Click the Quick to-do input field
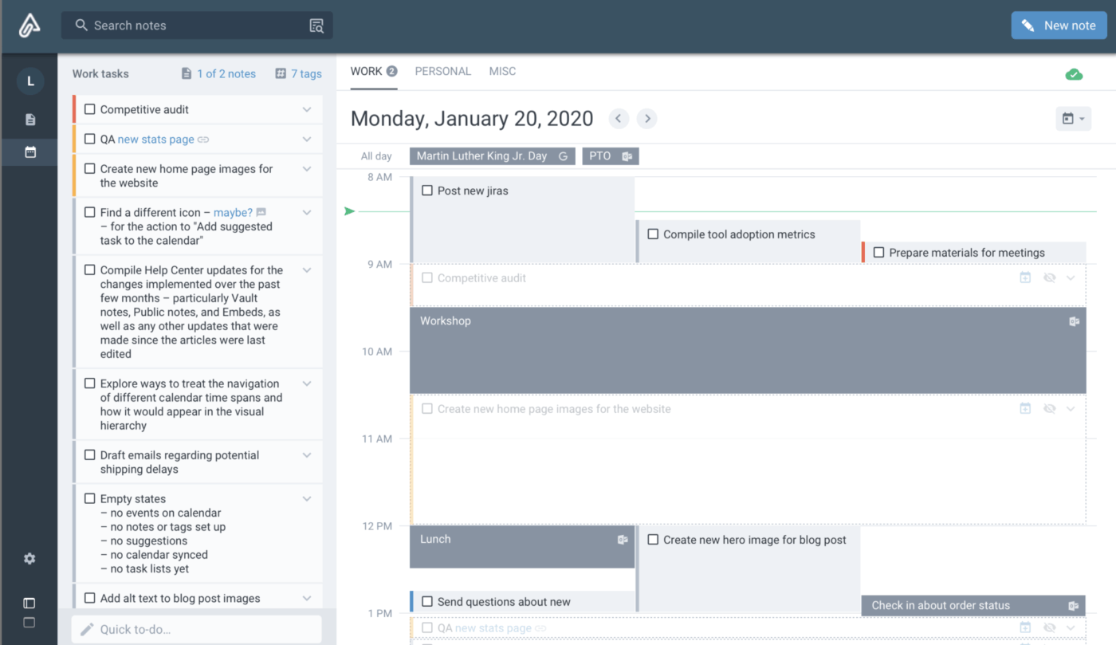 pyautogui.click(x=197, y=629)
